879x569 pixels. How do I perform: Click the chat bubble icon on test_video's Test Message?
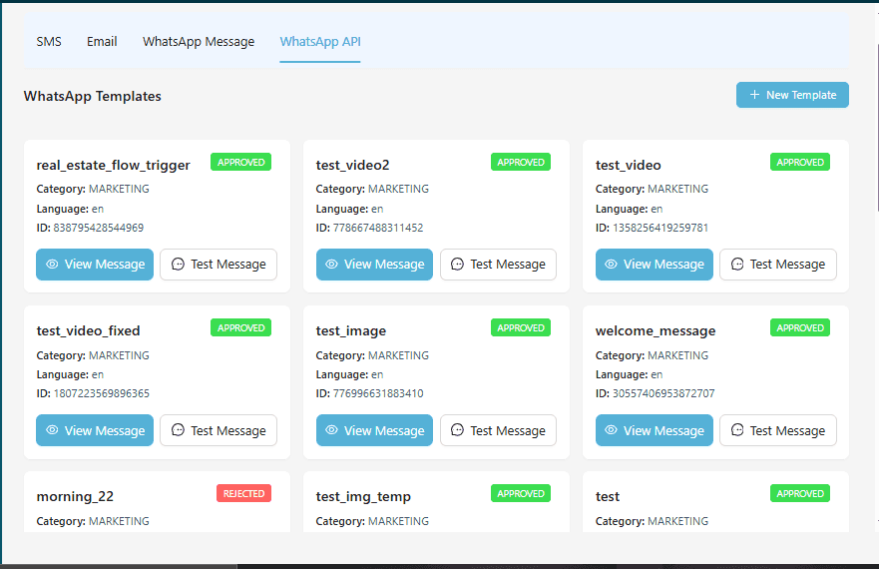(737, 265)
